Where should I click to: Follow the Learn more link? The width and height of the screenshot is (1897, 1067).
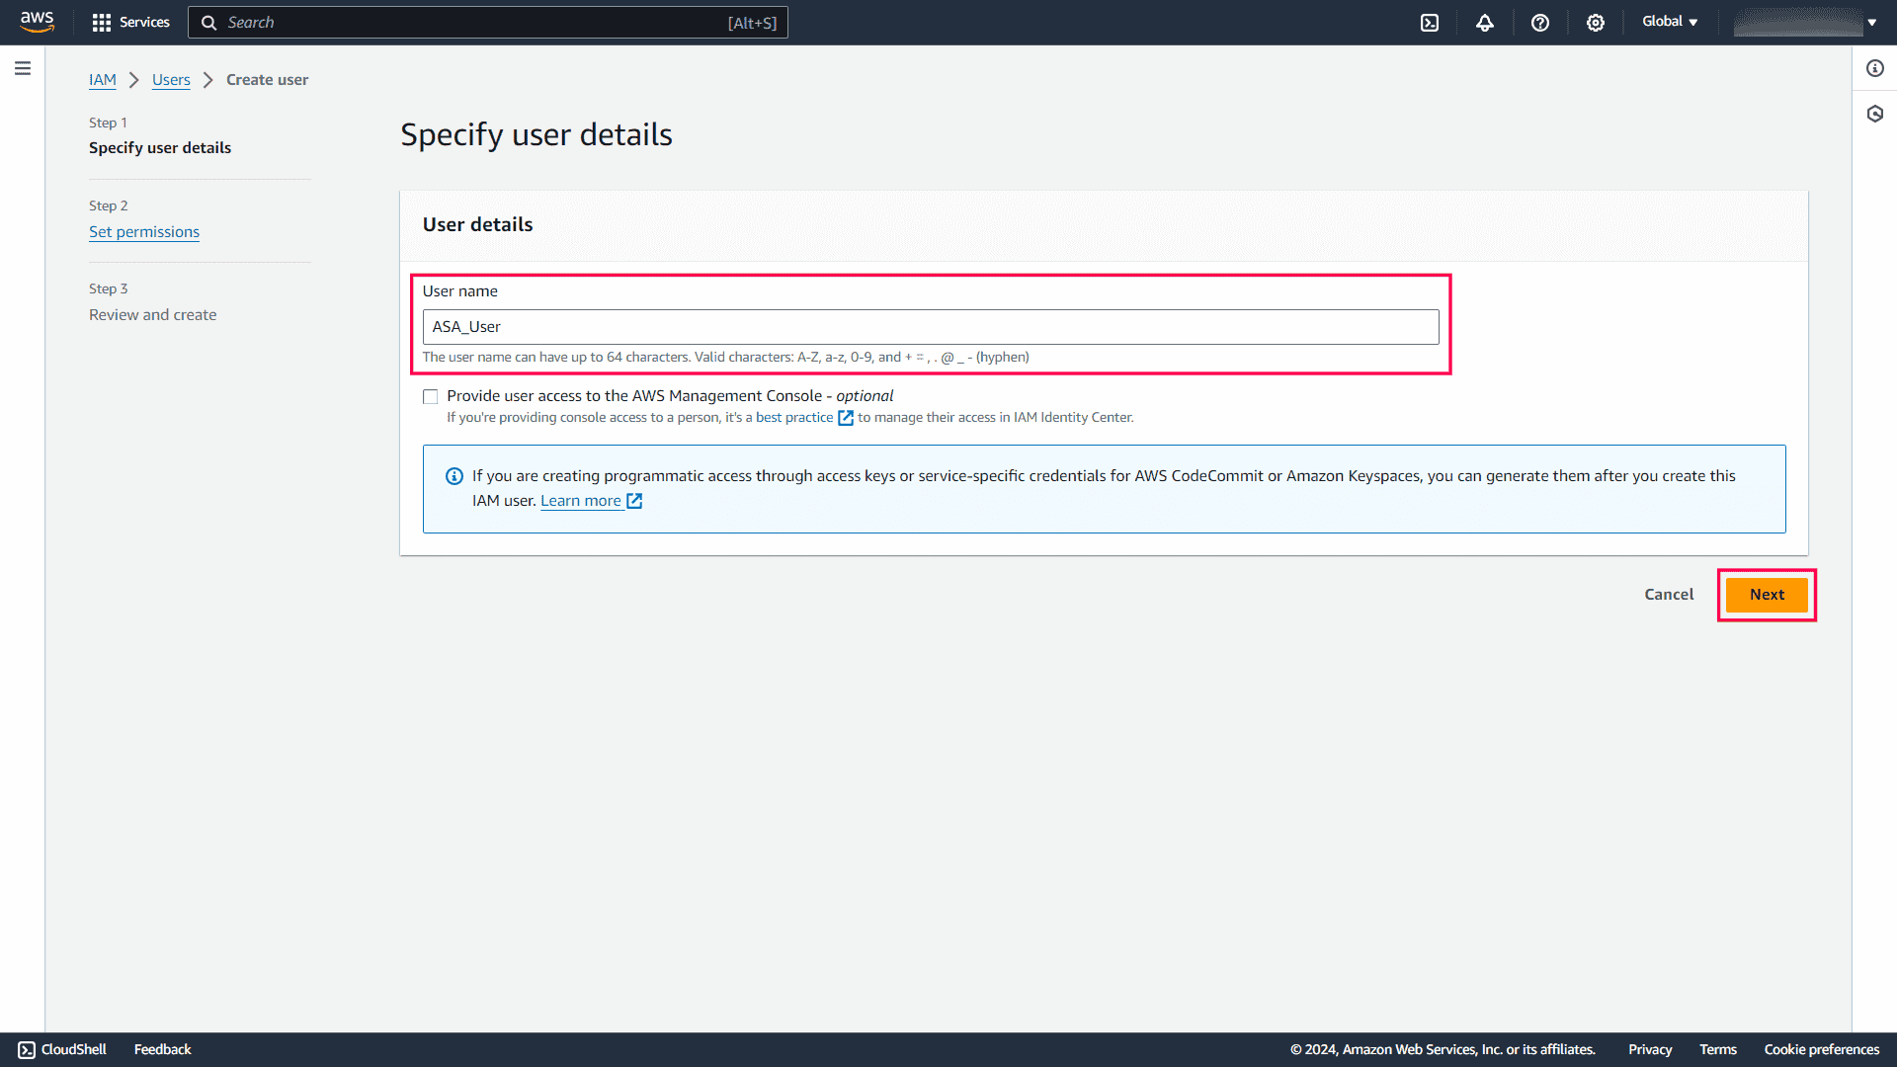581,501
